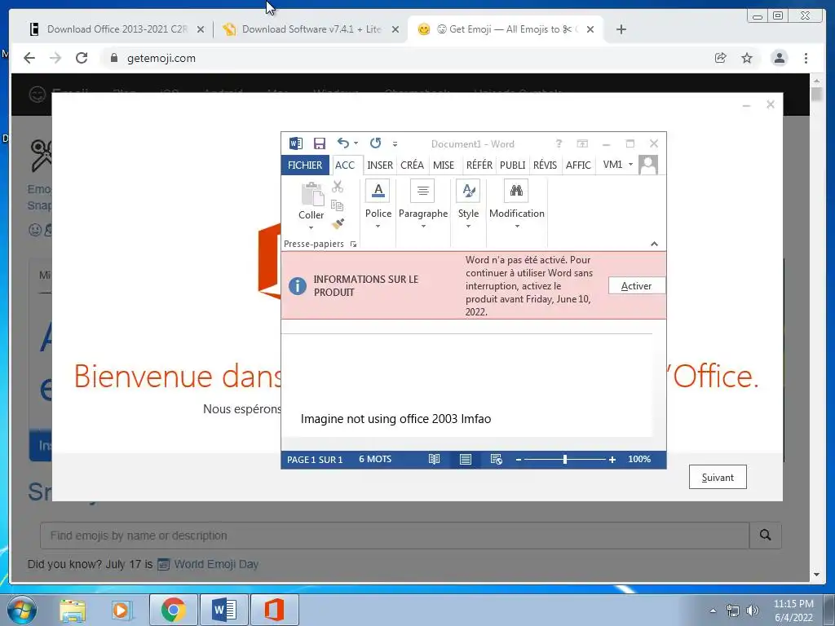Open Word from the Windows taskbar
Screen dimensions: 835x626
tap(223, 610)
